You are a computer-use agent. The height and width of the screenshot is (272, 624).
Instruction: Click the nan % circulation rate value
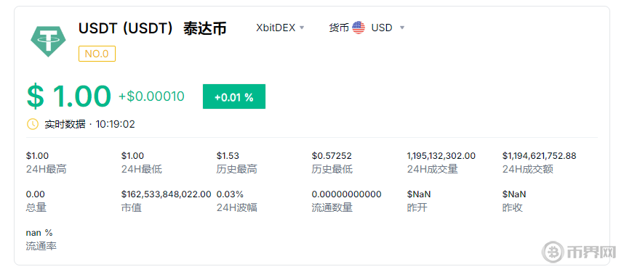pos(39,233)
